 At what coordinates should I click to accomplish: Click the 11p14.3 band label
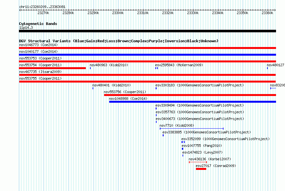(26, 28)
